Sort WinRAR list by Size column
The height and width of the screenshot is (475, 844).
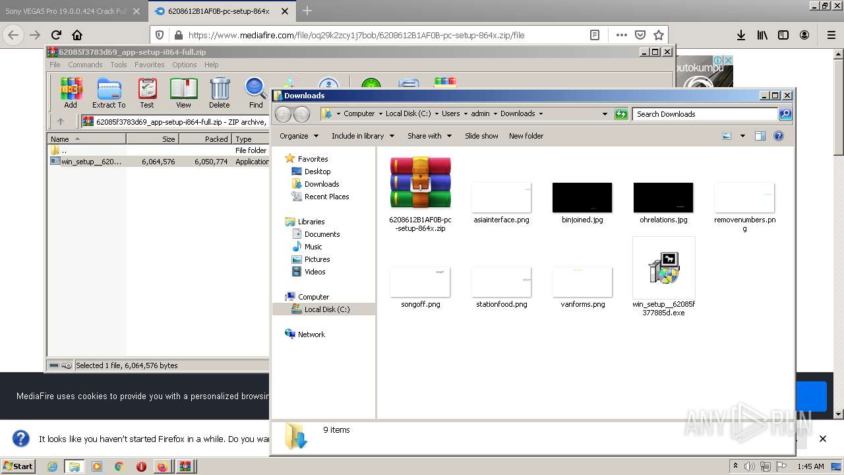pyautogui.click(x=152, y=139)
